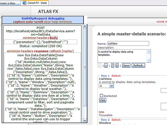Show response headers
This screenshot has width=167, height=125.
coord(27,51)
